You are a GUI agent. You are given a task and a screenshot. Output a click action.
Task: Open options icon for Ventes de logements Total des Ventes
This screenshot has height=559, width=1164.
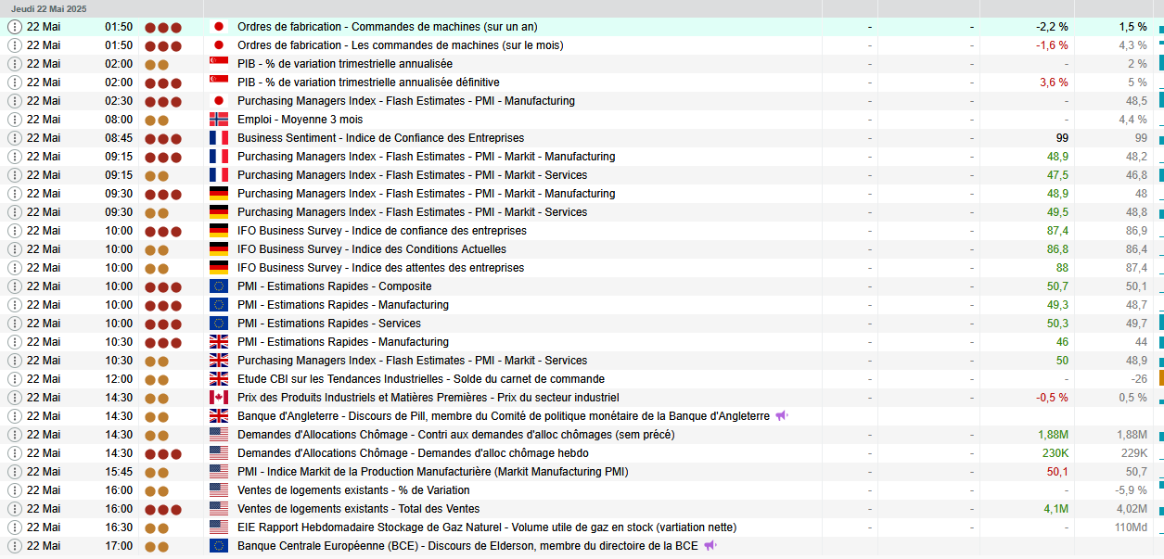pyautogui.click(x=14, y=509)
